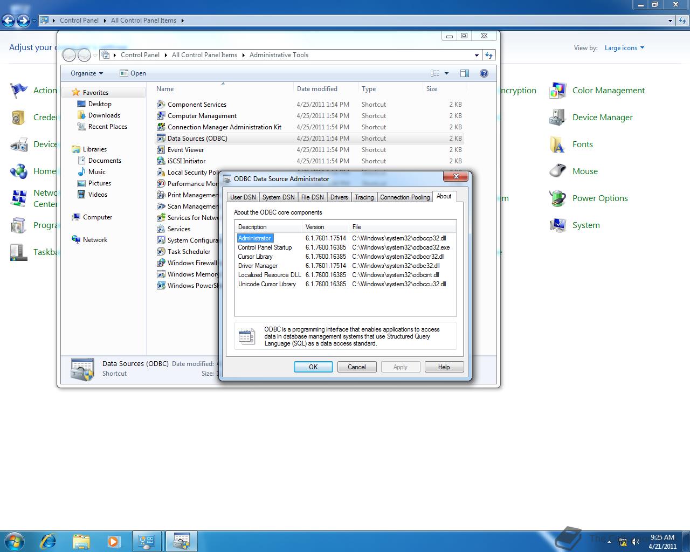Select the Unicode Cursor Library row
This screenshot has width=690, height=552.
345,284
